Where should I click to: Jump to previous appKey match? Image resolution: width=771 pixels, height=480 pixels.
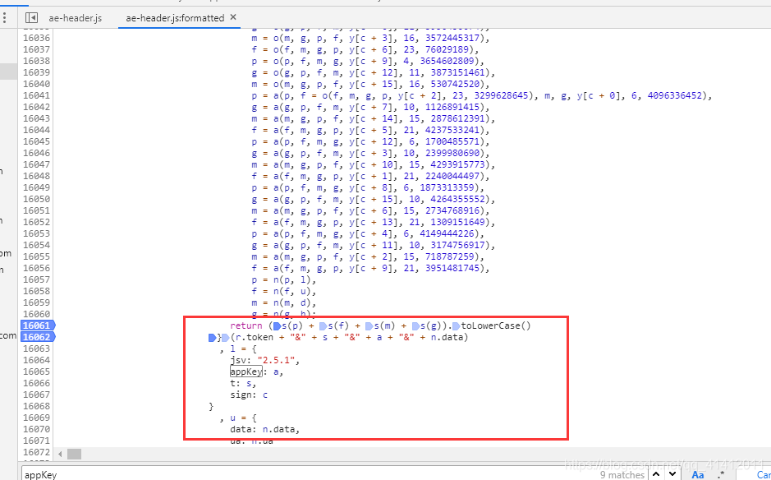point(658,474)
